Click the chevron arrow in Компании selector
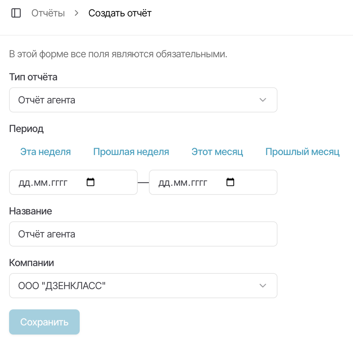Image resolution: width=353 pixels, height=345 pixels. pos(263,286)
